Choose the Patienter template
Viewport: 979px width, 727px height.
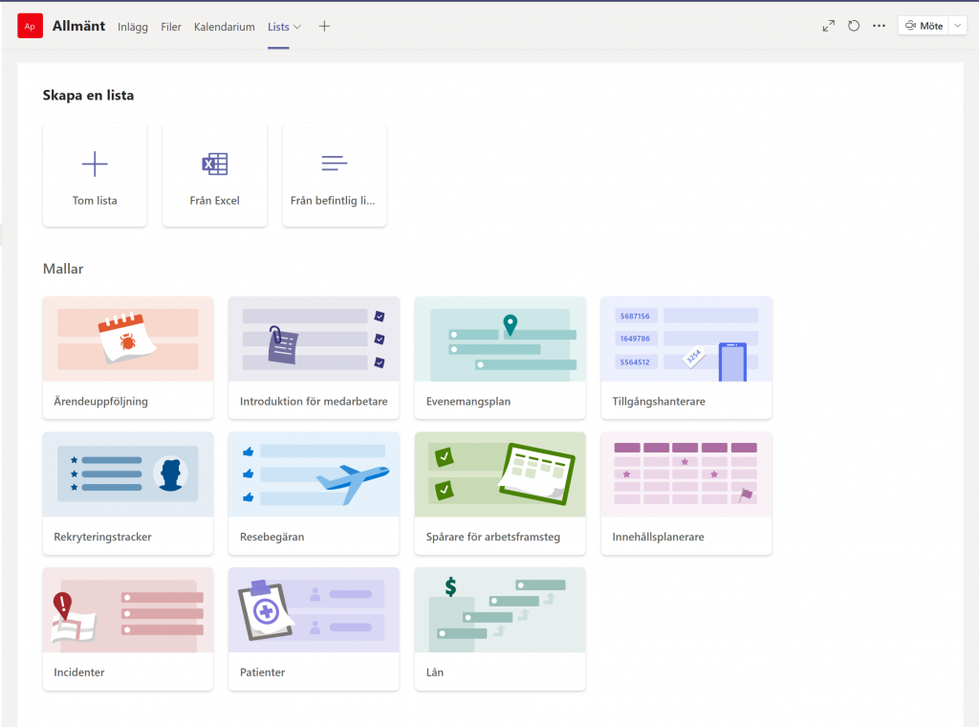314,628
